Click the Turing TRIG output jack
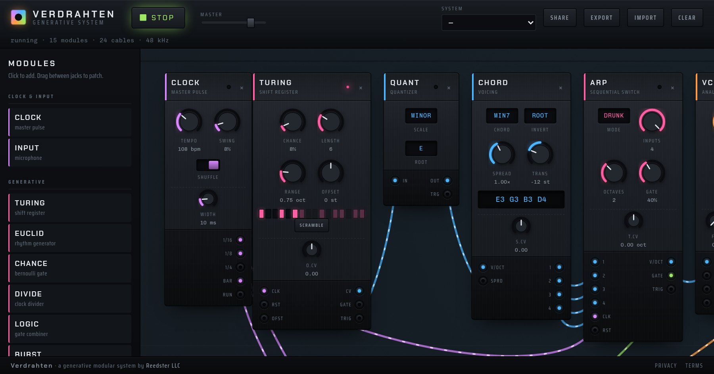 point(359,318)
